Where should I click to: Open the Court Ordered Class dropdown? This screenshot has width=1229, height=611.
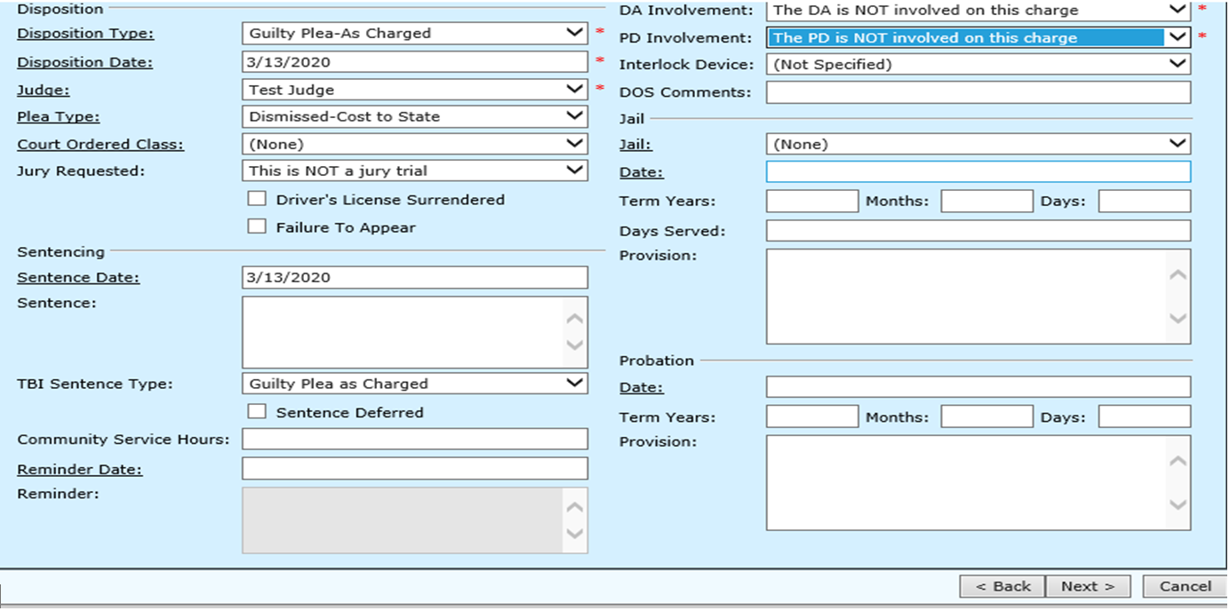414,144
